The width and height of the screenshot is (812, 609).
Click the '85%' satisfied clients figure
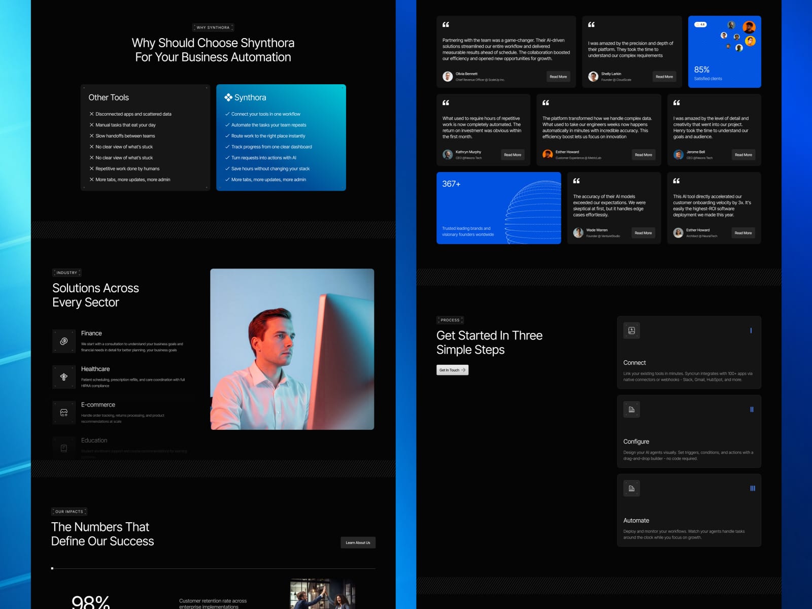tap(702, 70)
